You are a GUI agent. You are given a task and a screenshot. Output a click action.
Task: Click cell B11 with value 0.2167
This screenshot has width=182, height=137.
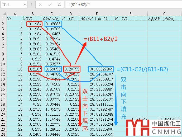click(35, 69)
